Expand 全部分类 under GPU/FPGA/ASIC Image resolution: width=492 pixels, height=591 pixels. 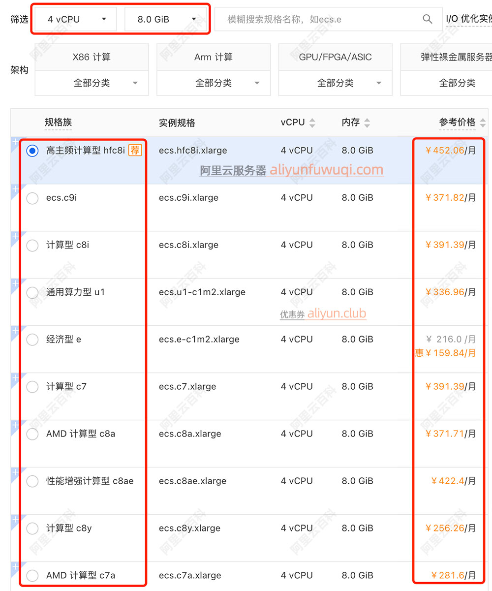pos(336,83)
